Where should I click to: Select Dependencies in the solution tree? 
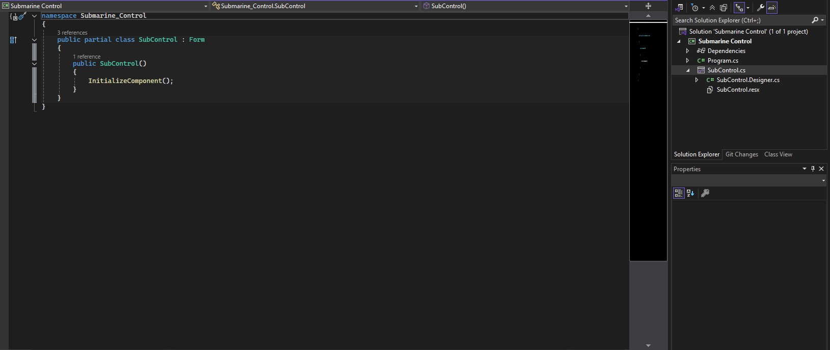click(x=727, y=51)
